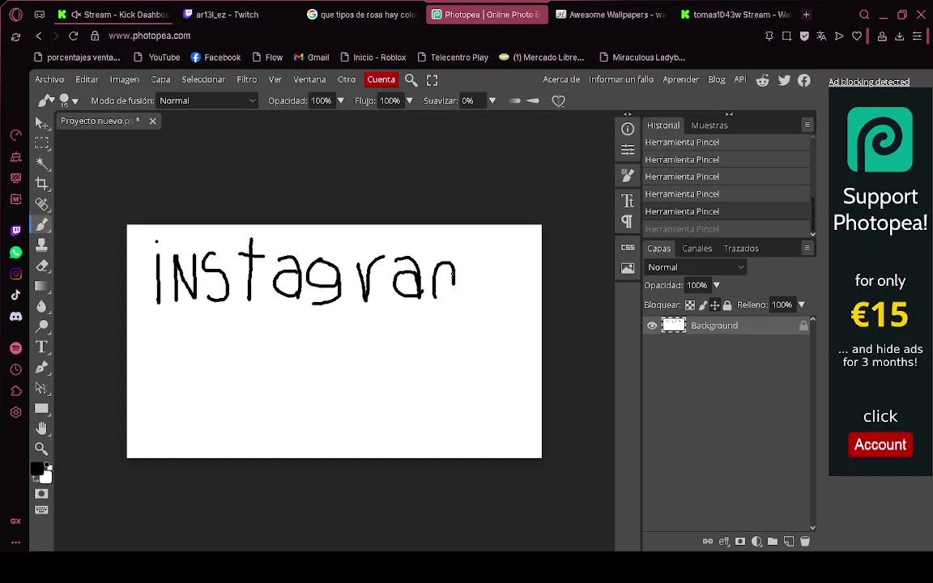Image resolution: width=933 pixels, height=583 pixels.
Task: Open Informar un fallo link
Action: (x=620, y=79)
